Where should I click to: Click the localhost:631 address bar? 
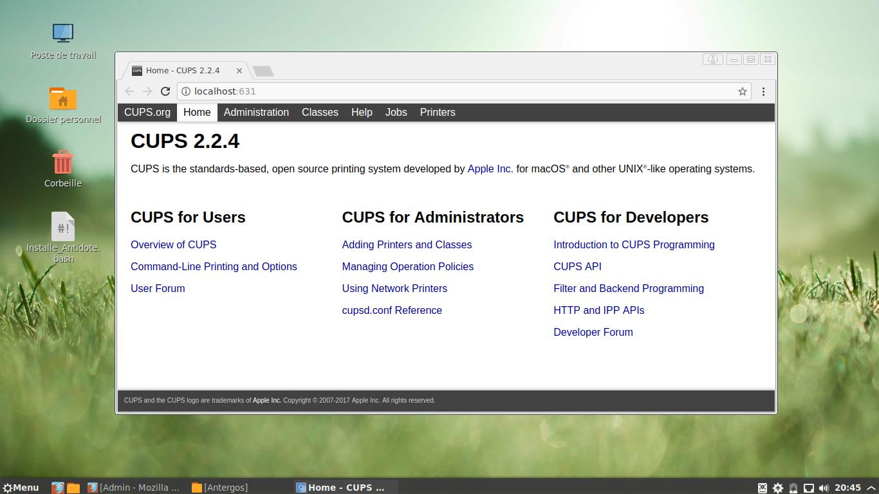(463, 91)
